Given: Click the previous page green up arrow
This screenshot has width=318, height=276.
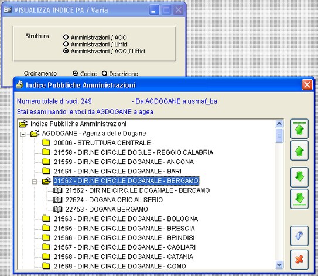Looking at the screenshot, I should 299,151.
